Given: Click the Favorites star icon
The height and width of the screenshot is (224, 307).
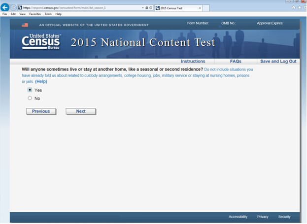Looking at the screenshot, I should pos(300,7).
